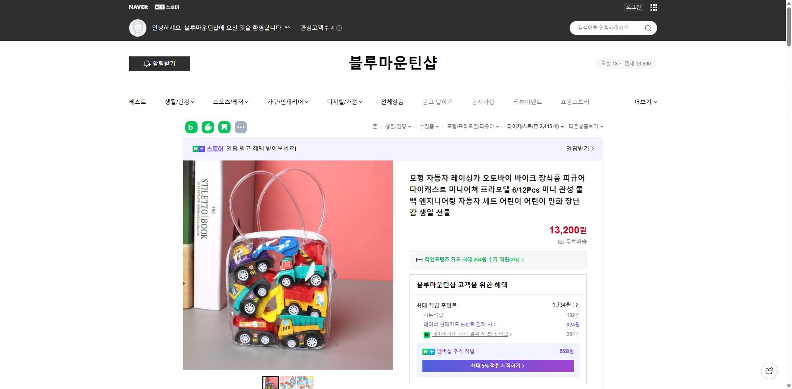Expand the 다른상품보기 dropdown
The width and height of the screenshot is (792, 389).
[x=586, y=126]
